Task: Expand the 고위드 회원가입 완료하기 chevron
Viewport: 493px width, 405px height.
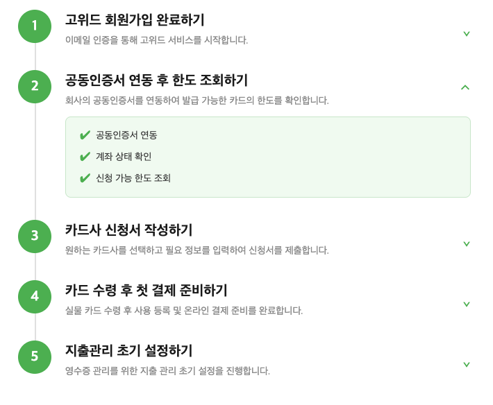Action: (467, 33)
